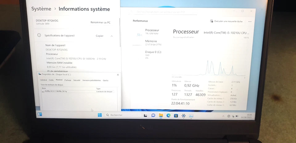This screenshot has width=296, height=143.
Task: Close the Propriétés de Disque local dialog
Action: [x=118, y=75]
